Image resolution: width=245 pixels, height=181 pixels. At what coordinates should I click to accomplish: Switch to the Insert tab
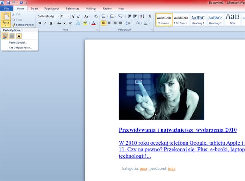(34, 8)
